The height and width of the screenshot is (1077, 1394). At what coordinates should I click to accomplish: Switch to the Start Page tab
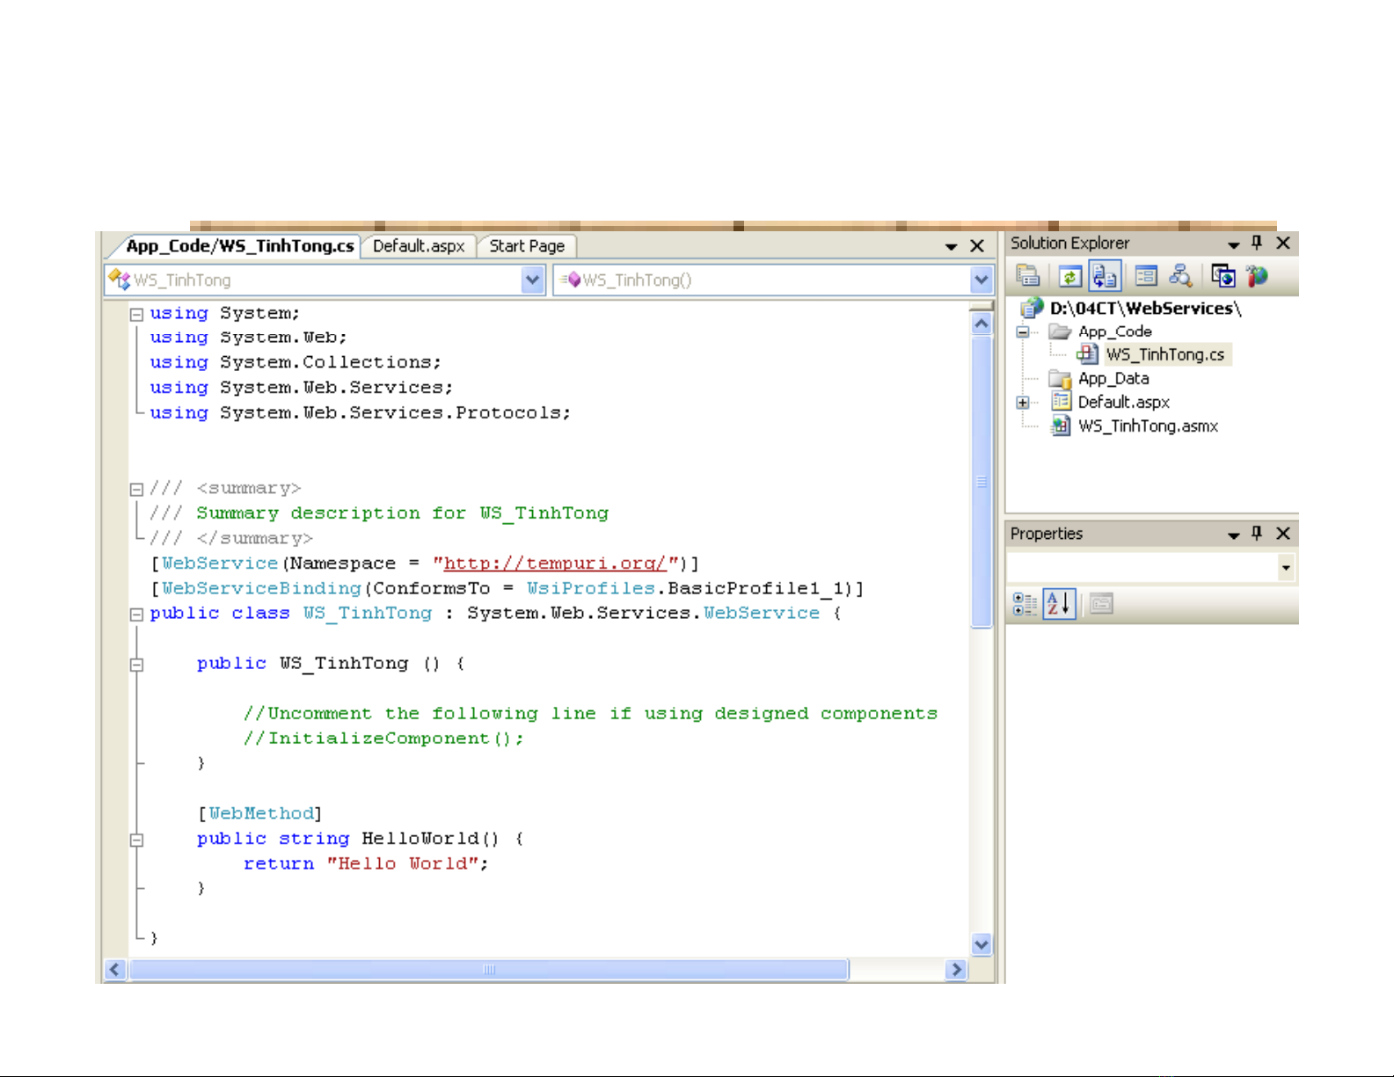tap(527, 246)
